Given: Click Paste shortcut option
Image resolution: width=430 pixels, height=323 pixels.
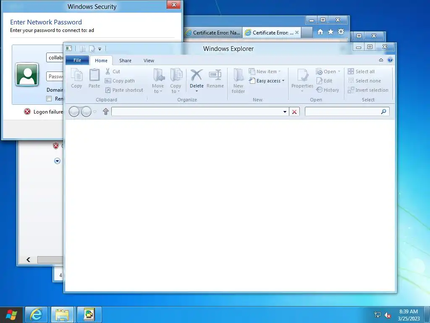Looking at the screenshot, I should click(x=124, y=90).
